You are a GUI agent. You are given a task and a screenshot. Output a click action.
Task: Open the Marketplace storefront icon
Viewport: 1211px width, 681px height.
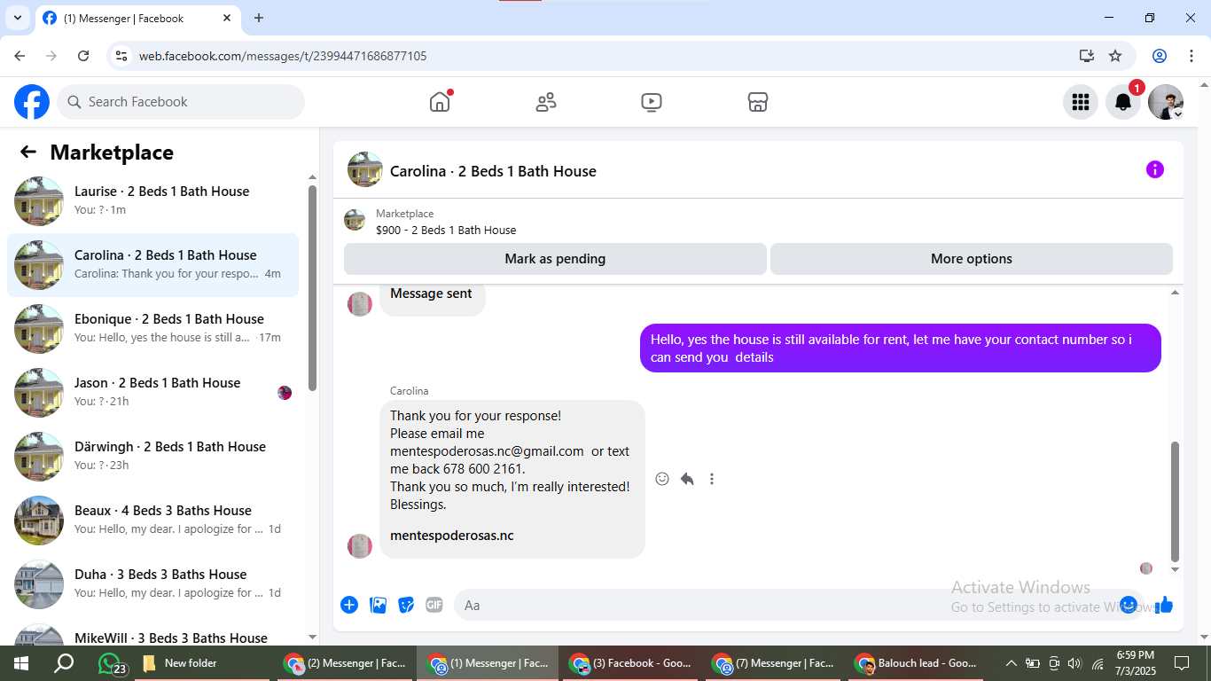pos(758,102)
